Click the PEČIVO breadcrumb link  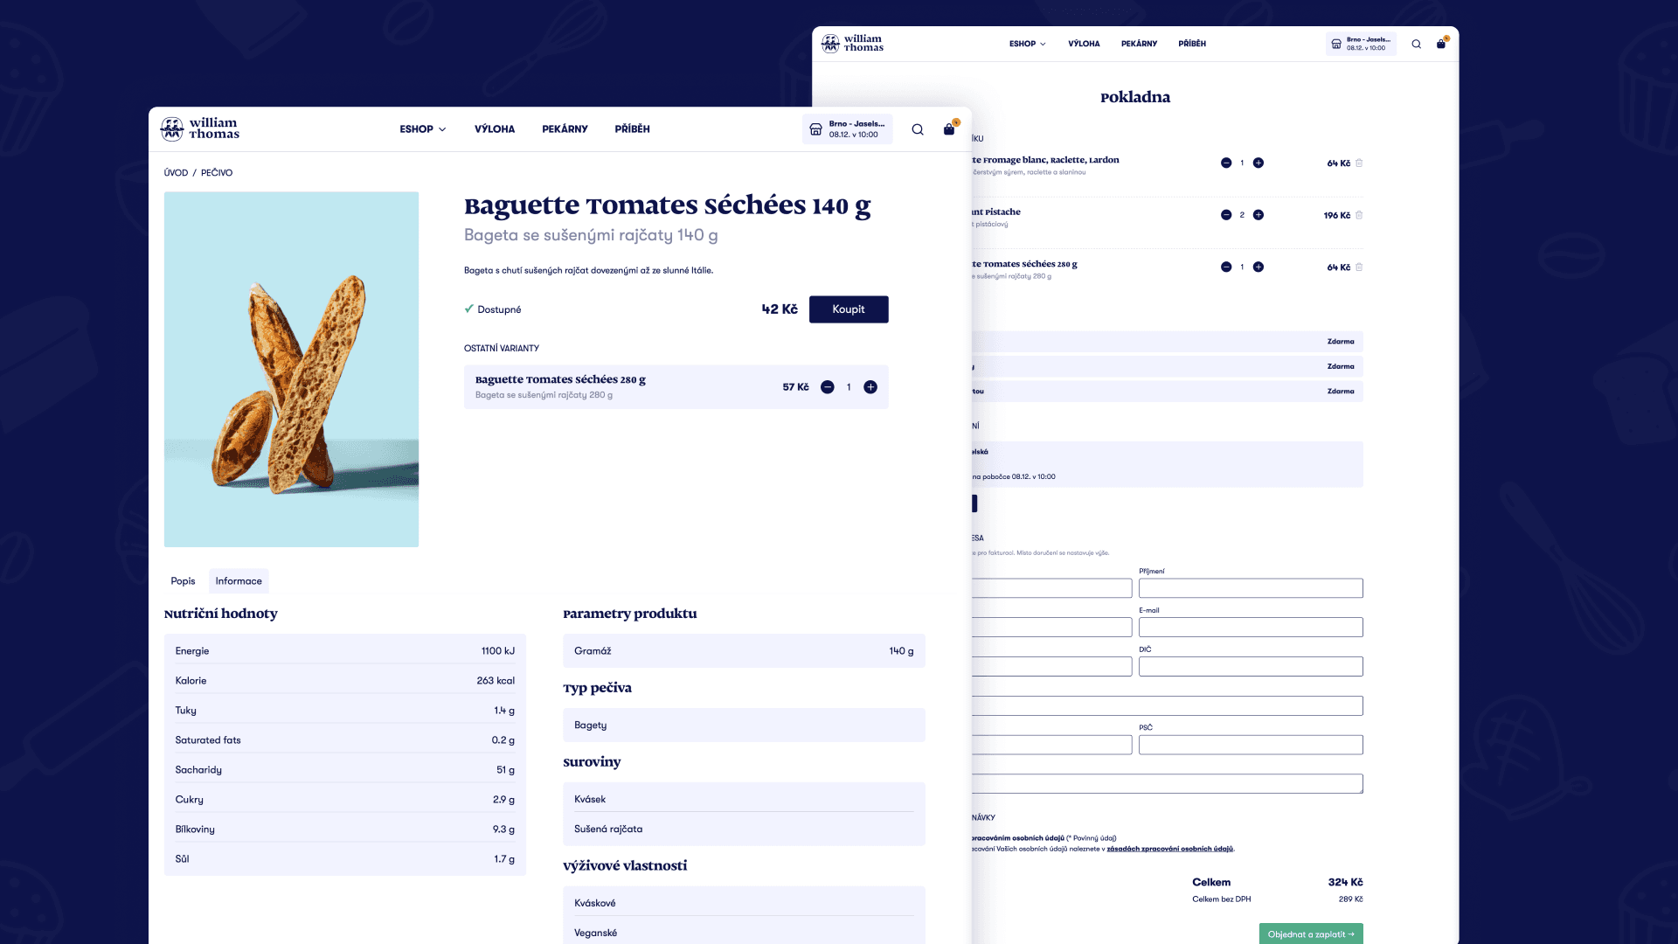tap(217, 173)
